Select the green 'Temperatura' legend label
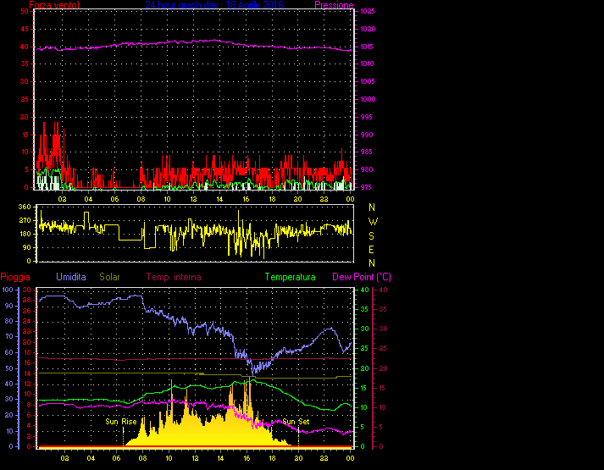 point(290,277)
